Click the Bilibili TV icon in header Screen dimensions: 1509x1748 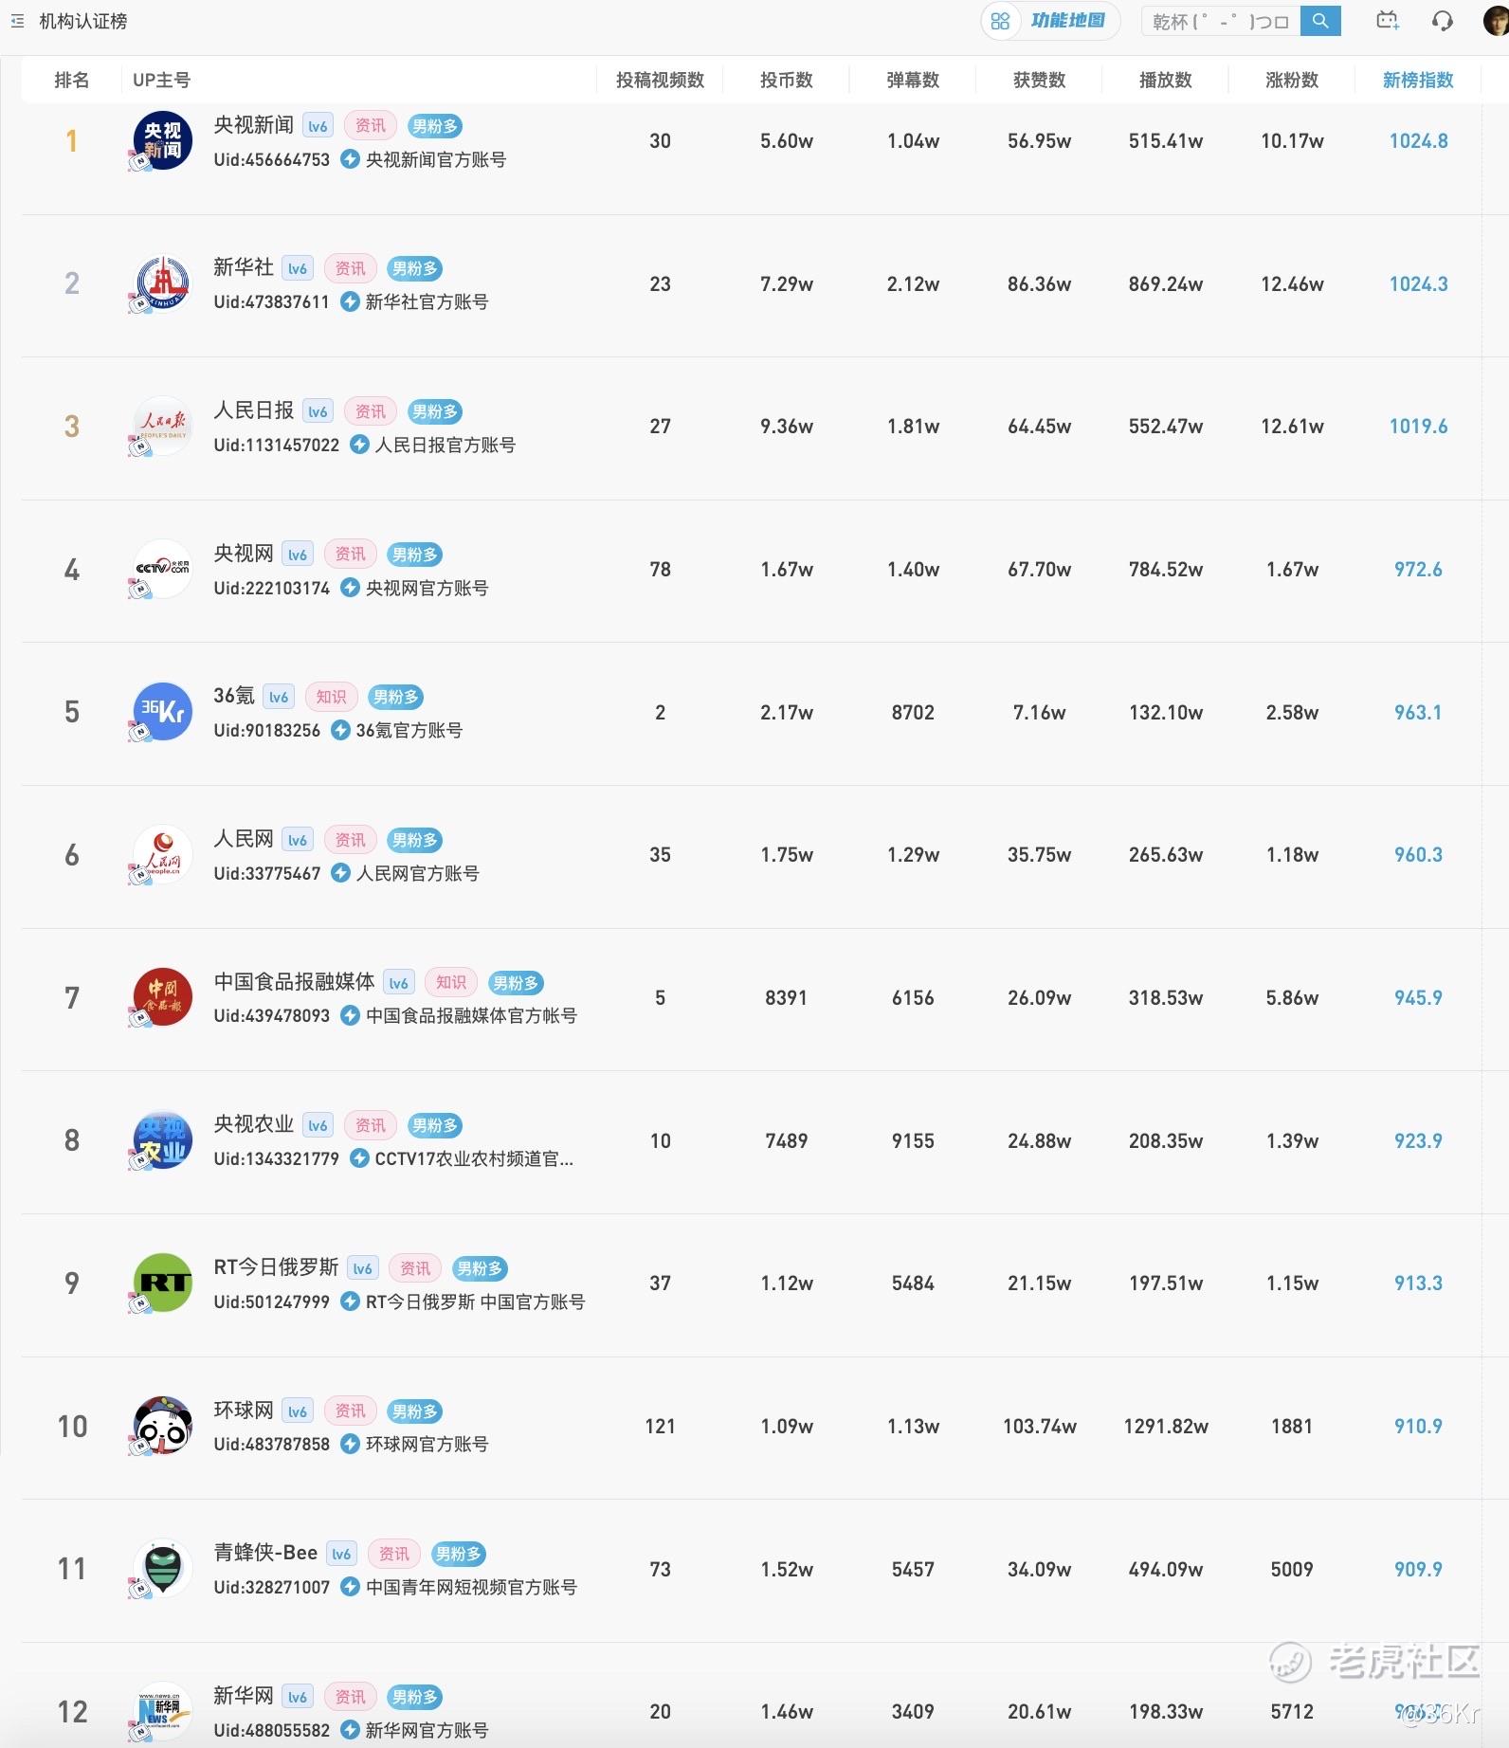coord(1387,21)
